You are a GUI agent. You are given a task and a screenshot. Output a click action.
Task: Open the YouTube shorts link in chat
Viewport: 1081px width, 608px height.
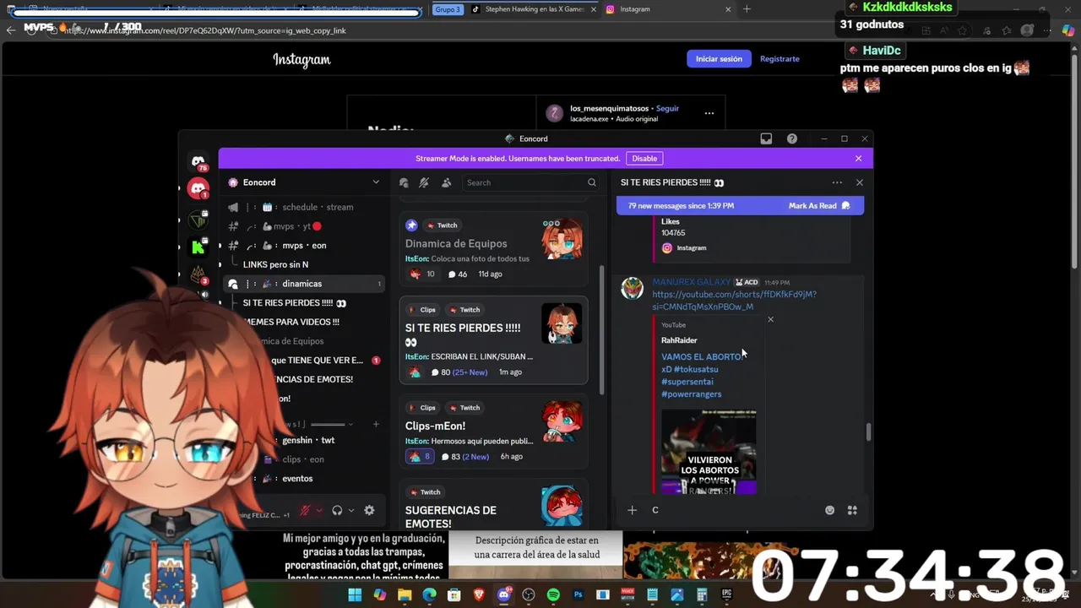734,301
